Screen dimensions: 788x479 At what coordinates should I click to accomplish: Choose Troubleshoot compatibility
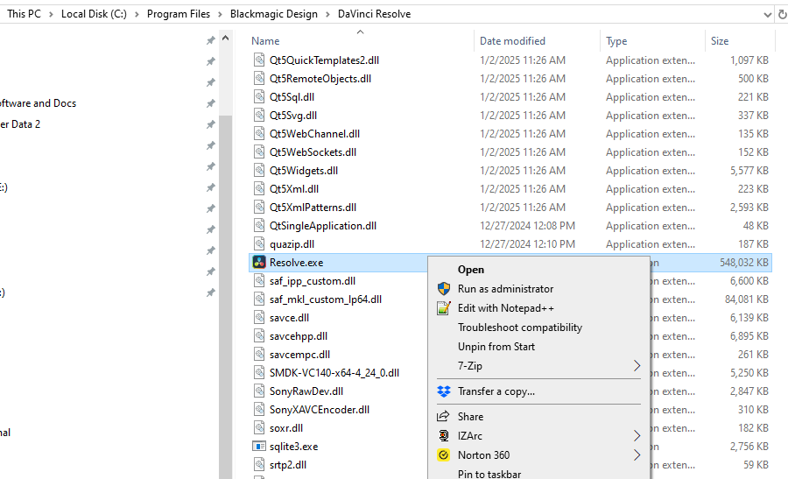[x=519, y=328]
